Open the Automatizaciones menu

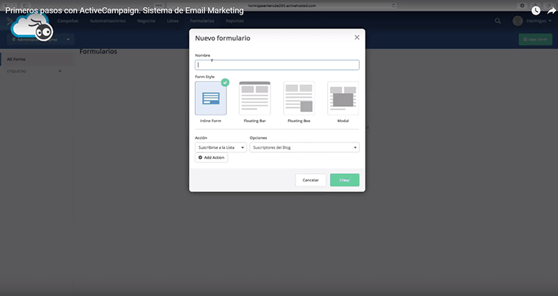point(107,21)
